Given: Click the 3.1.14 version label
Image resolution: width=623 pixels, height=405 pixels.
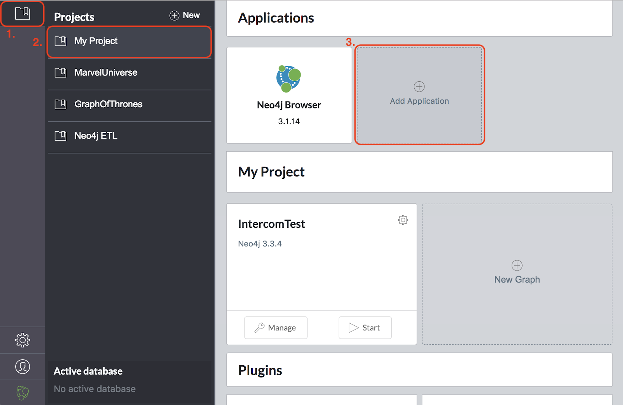Looking at the screenshot, I should point(289,121).
